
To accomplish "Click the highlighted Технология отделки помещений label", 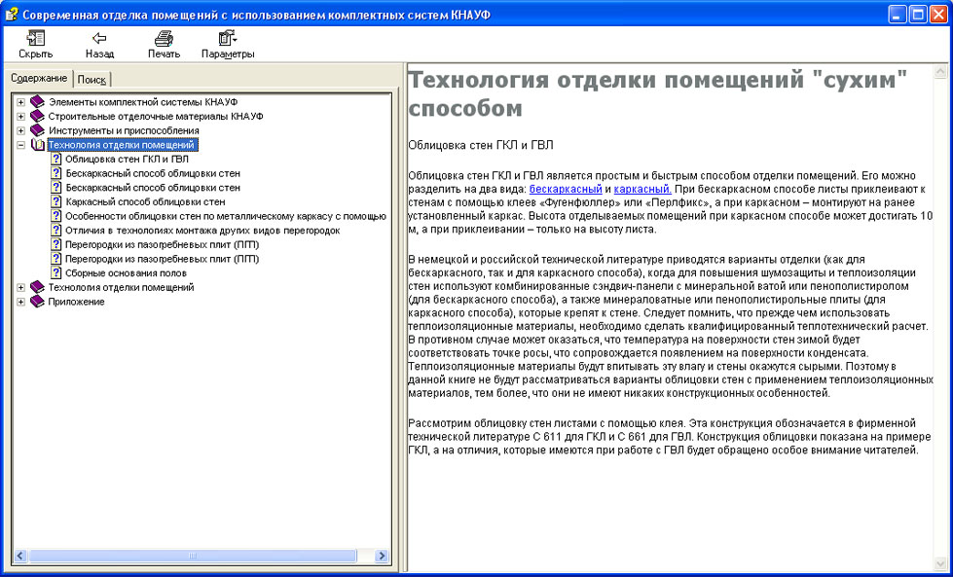I will point(122,145).
